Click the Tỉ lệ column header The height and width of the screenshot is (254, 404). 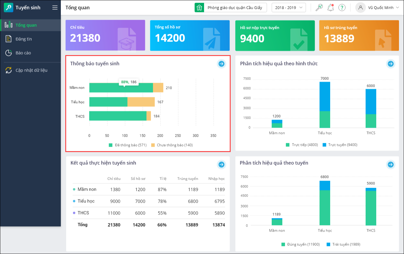tap(163, 179)
